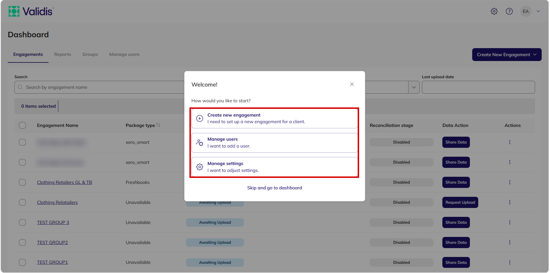Click the Manage users people icon

pos(200,142)
